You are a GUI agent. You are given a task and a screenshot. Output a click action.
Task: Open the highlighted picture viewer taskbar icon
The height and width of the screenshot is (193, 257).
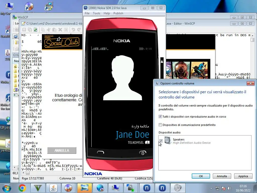pyautogui.click(x=84, y=188)
